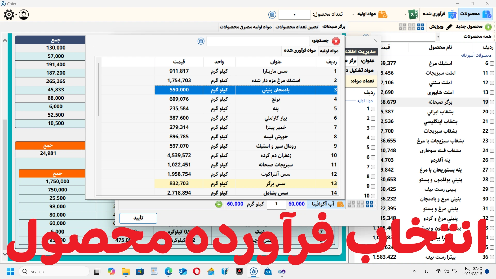The width and height of the screenshot is (496, 279).
Task: Check the برگر صبحانه row 19 checkbox
Action: pos(492,102)
